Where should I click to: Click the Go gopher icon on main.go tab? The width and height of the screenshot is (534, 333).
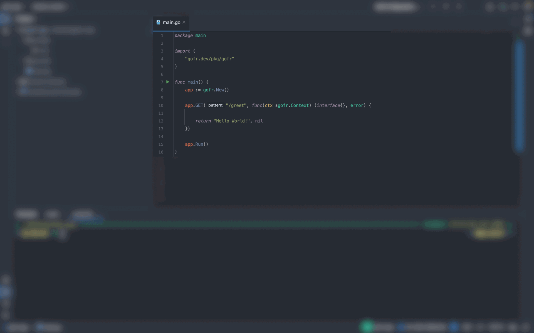158,22
